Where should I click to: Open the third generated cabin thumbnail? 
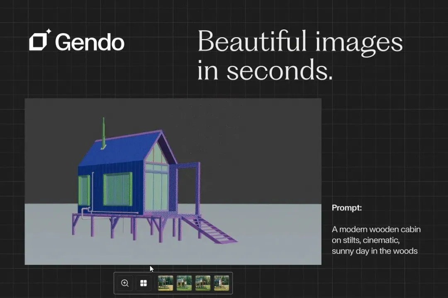tap(203, 283)
